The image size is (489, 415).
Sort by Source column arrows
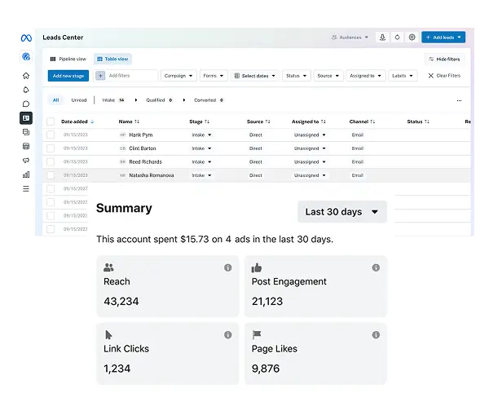267,121
